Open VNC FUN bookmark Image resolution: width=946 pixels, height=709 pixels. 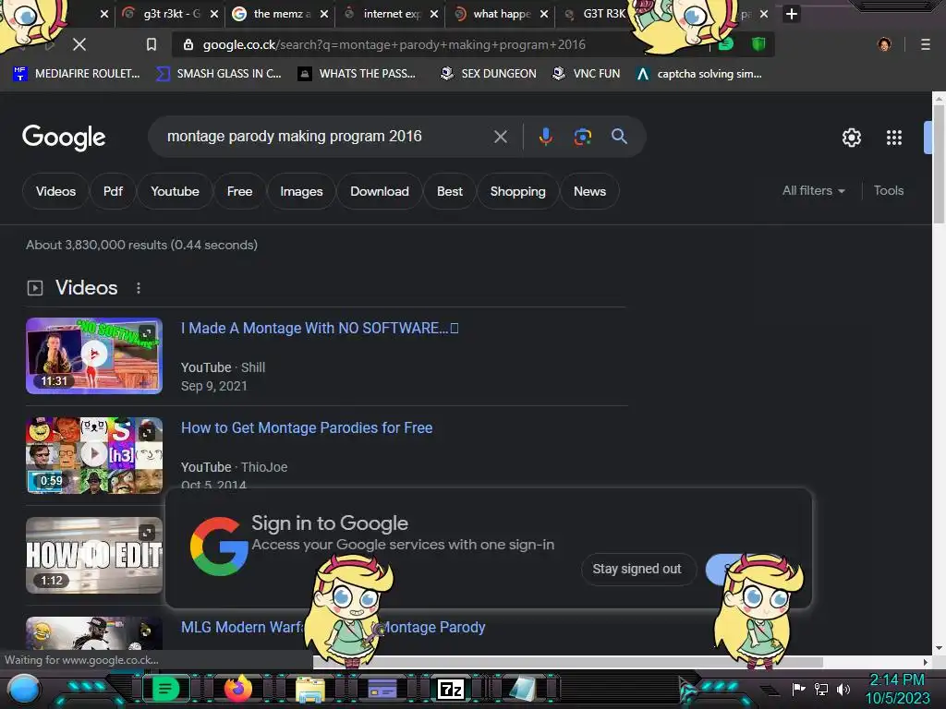tap(586, 74)
